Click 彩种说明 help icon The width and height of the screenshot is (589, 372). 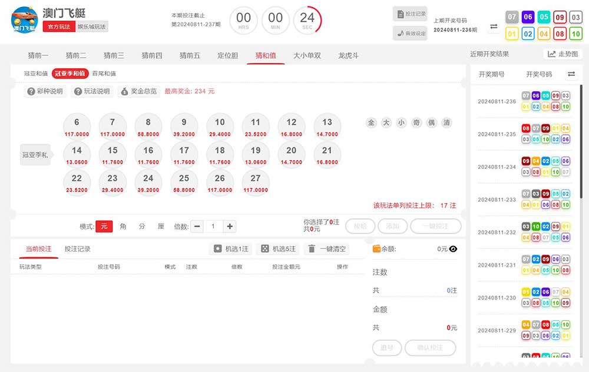[x=45, y=91]
